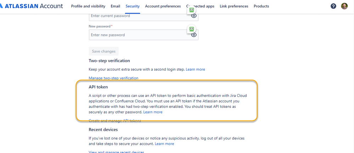This screenshot has width=354, height=153.
Task: Click the Atlassian Account logo
Action: pos(32,6)
